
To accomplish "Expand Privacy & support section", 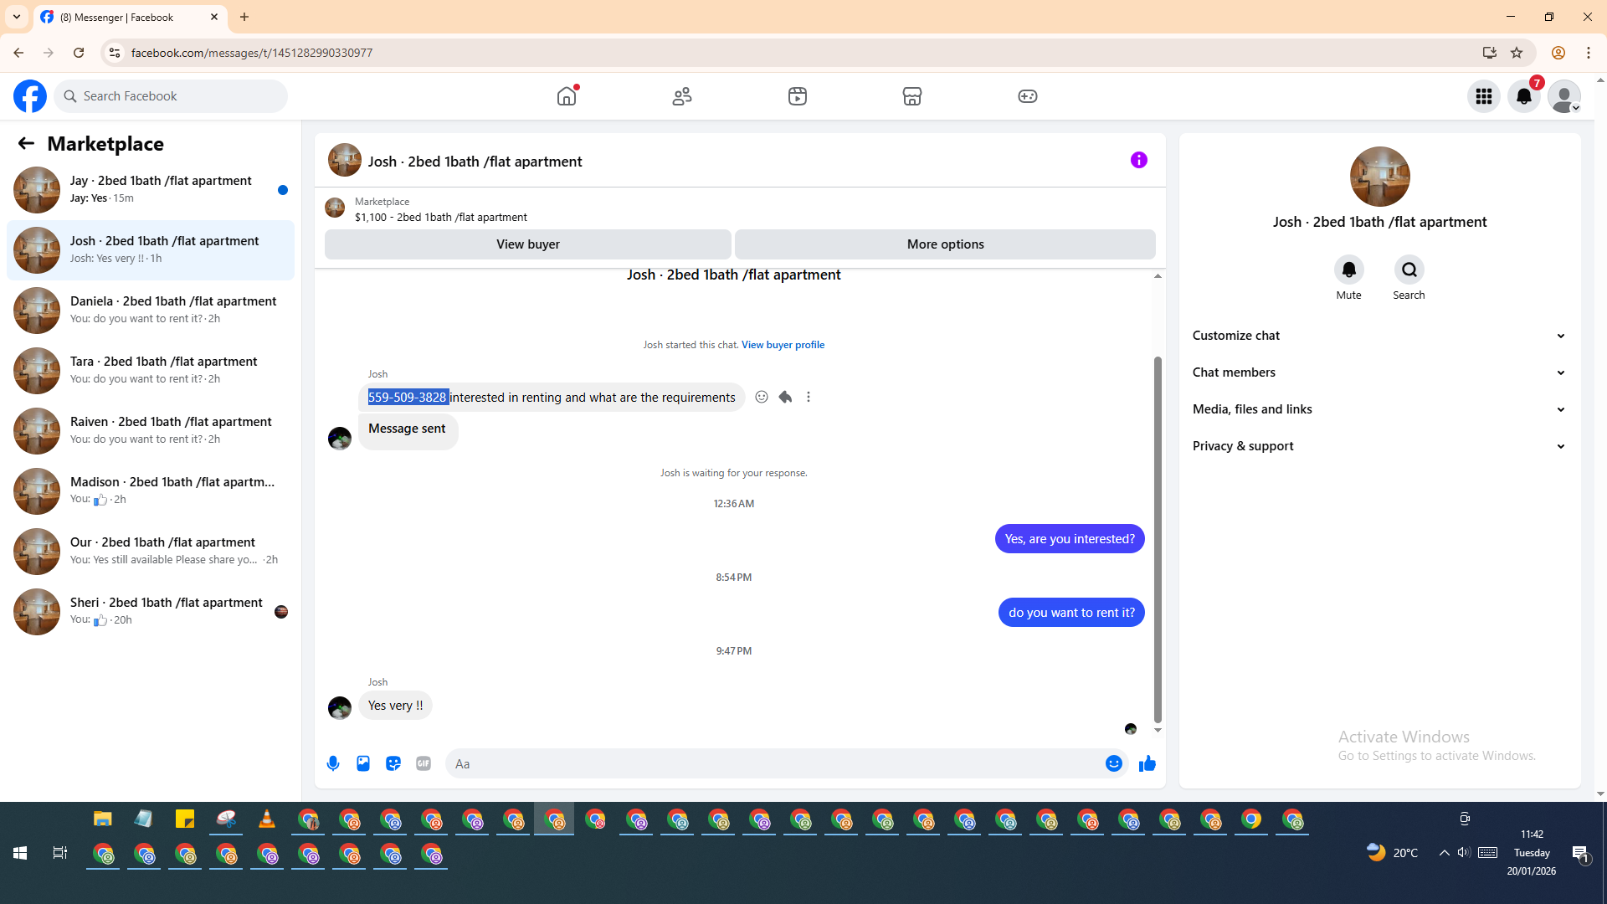I will pos(1379,446).
